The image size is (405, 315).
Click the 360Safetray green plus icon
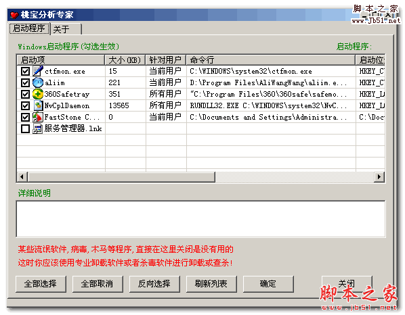[38, 94]
